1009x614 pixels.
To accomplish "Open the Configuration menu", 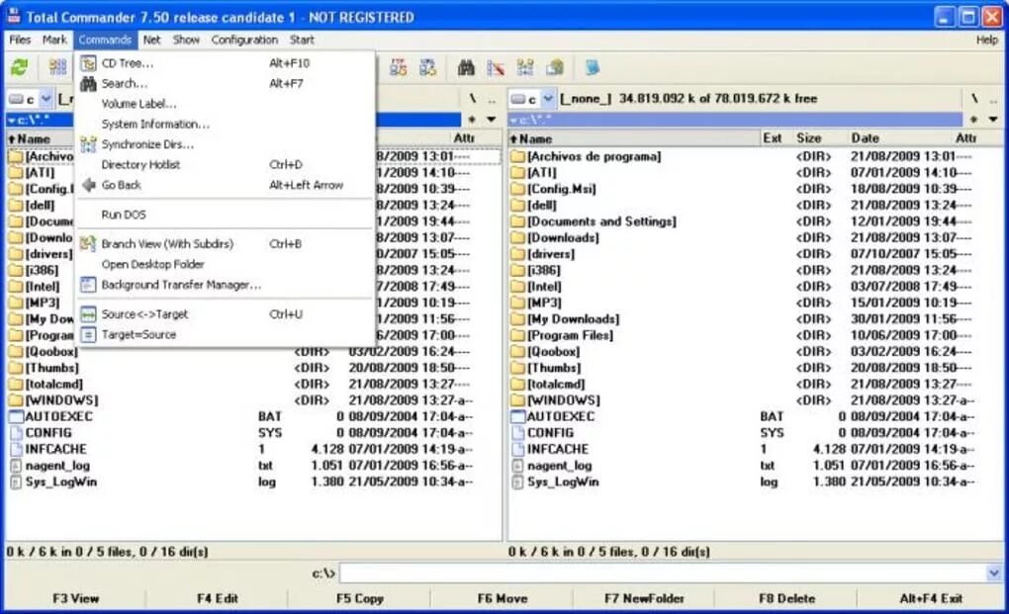I will [x=244, y=40].
